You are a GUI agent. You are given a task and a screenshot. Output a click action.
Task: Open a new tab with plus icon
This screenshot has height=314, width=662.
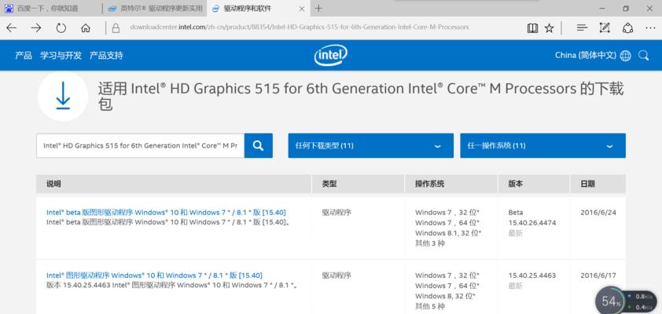point(318,9)
